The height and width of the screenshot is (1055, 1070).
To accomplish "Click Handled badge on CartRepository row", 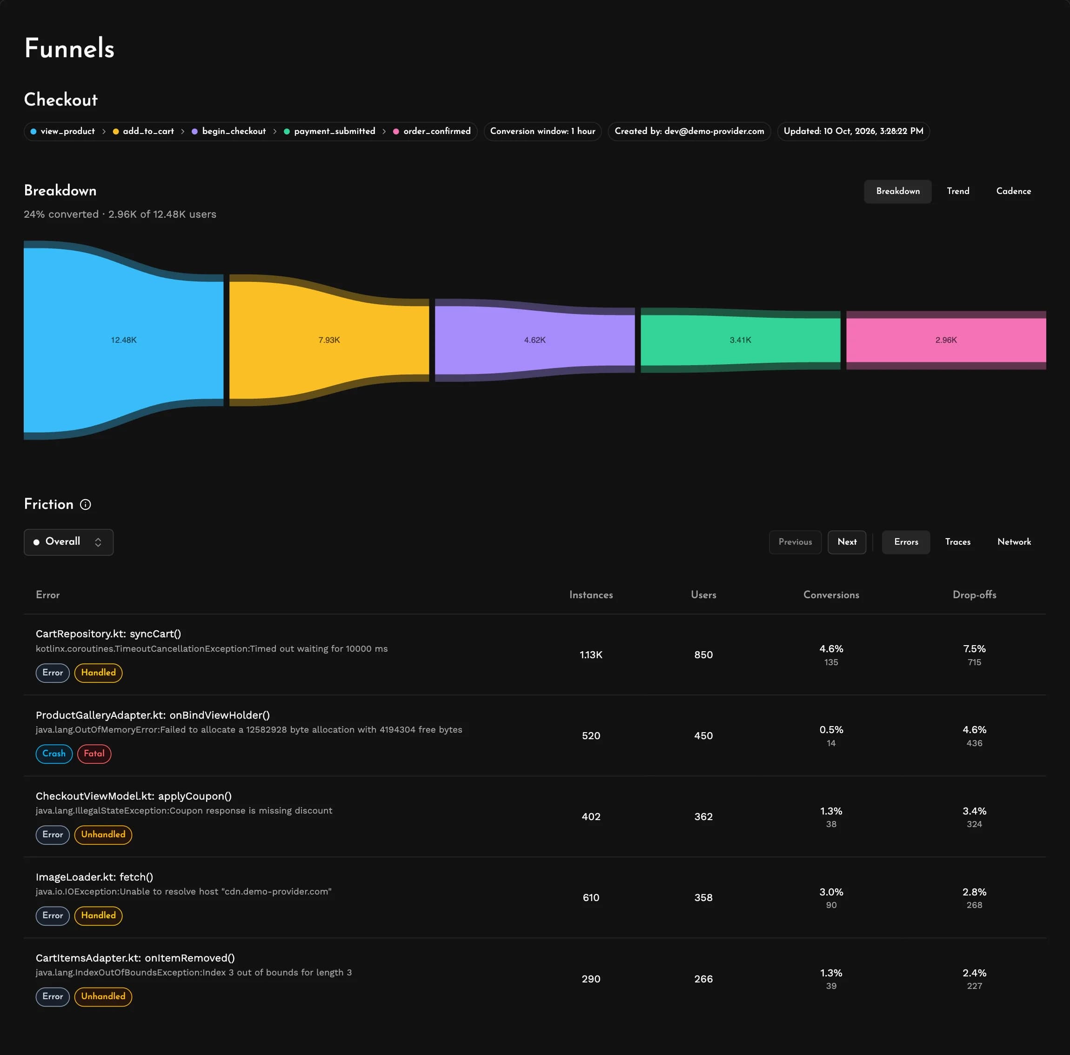I will click(x=98, y=673).
